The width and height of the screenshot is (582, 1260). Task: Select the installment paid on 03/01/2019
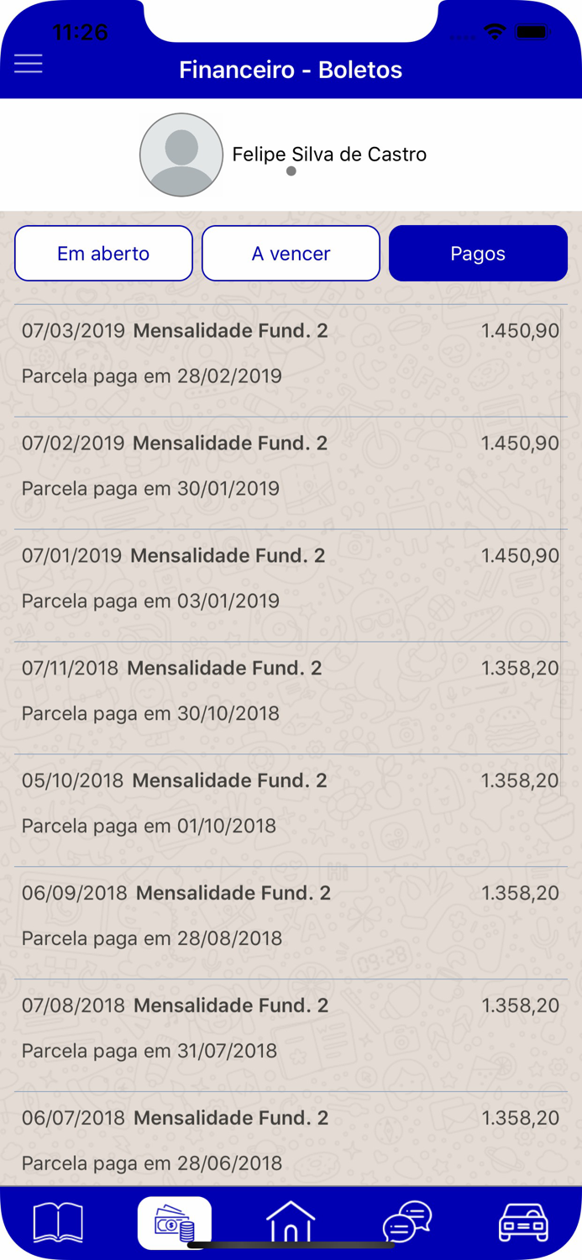pyautogui.click(x=291, y=580)
